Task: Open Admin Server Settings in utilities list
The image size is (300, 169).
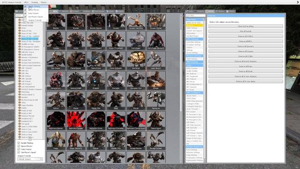Action: (x=195, y=23)
